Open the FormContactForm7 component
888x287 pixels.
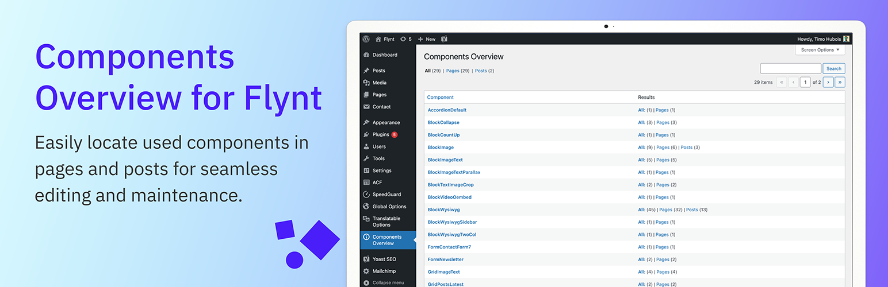[x=449, y=247]
